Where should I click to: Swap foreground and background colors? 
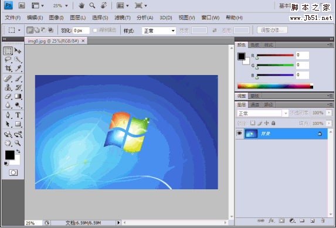pyautogui.click(x=18, y=151)
